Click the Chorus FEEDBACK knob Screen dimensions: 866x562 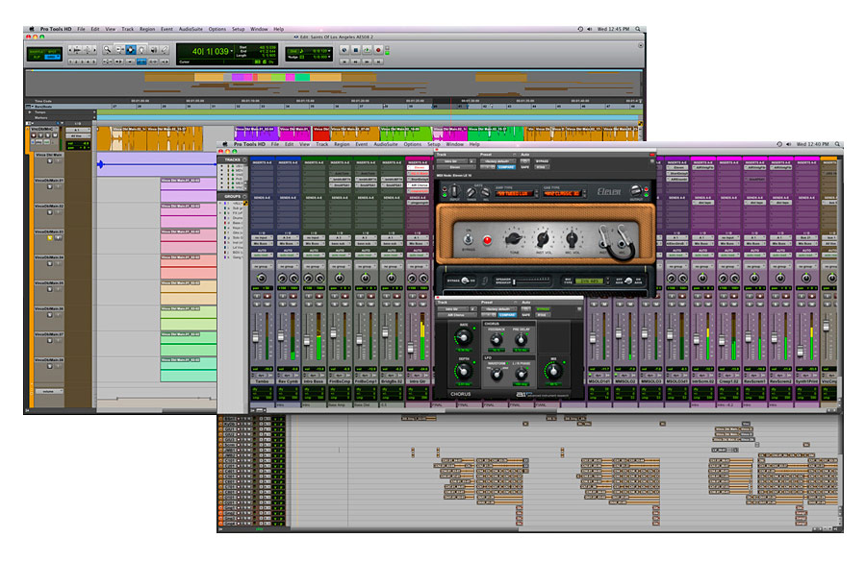(497, 340)
